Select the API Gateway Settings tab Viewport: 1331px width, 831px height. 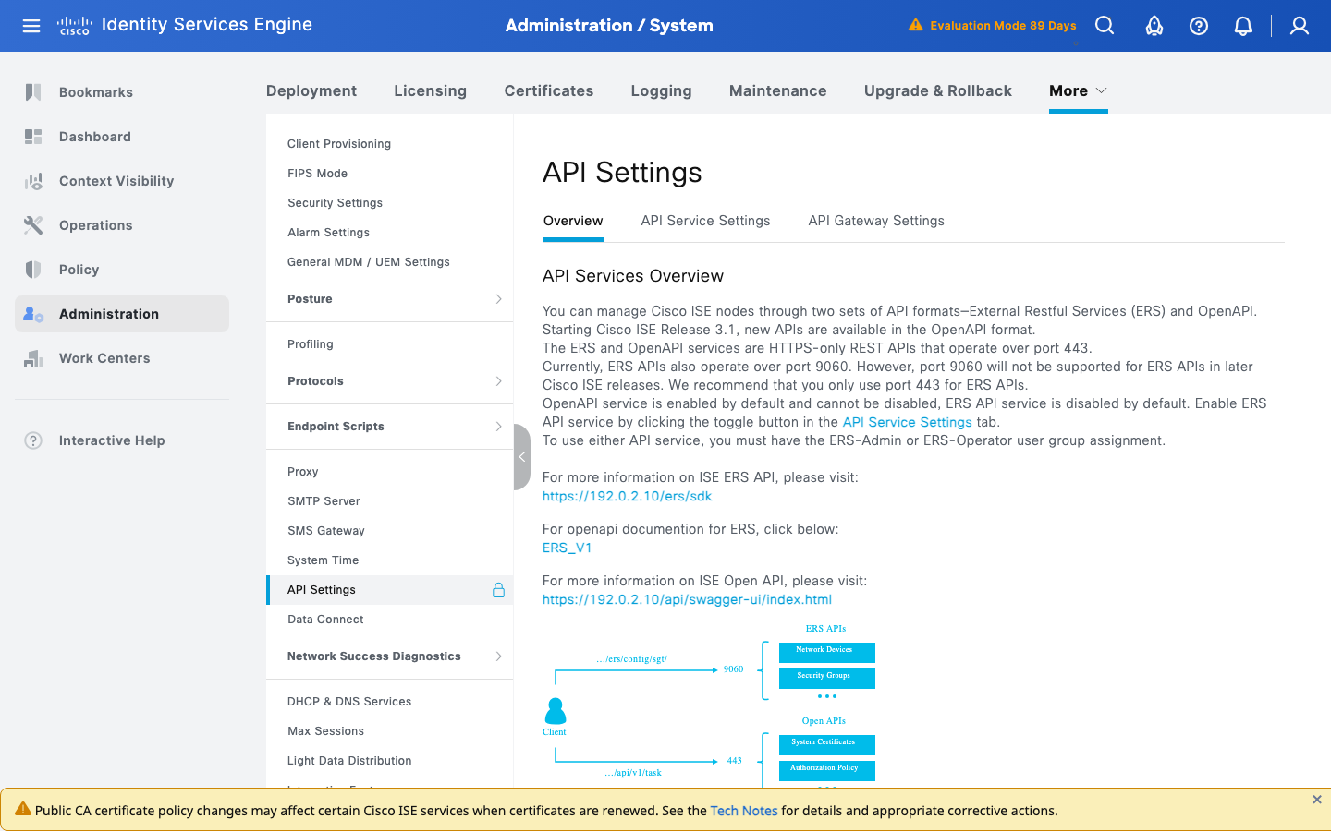pos(876,221)
